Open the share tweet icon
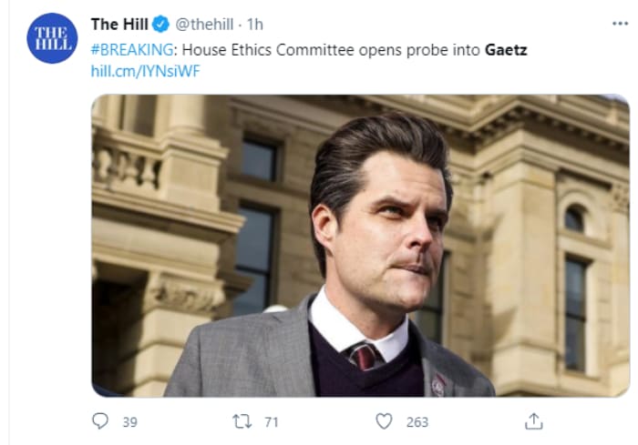 (534, 421)
